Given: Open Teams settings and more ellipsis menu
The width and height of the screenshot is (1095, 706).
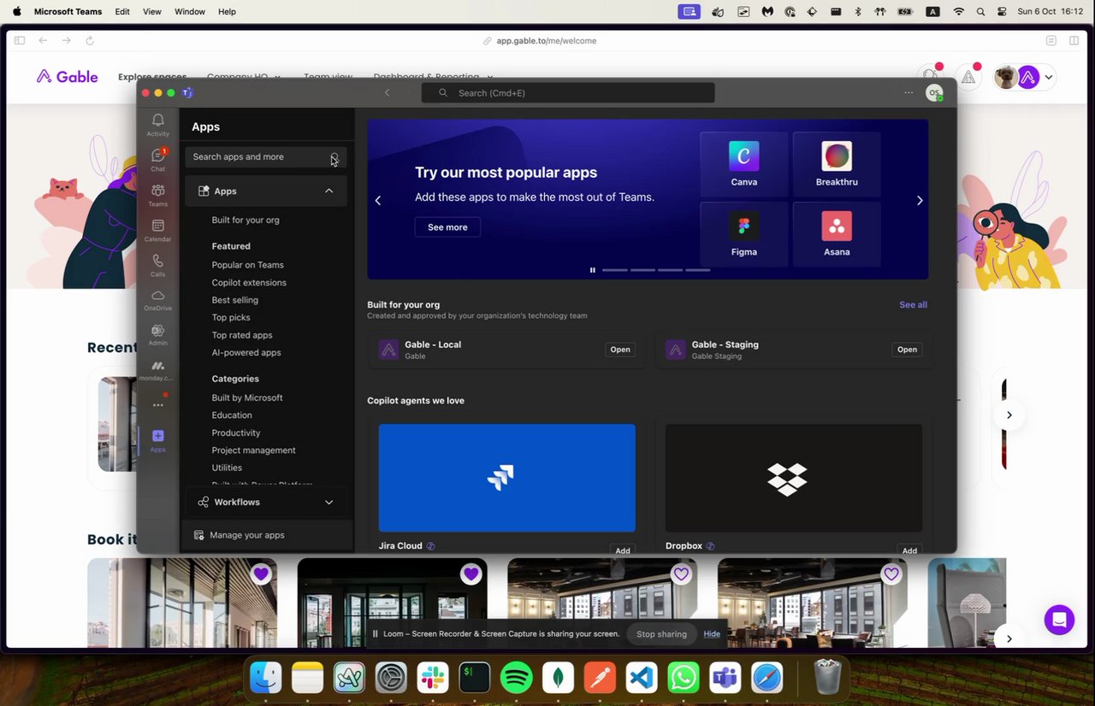Looking at the screenshot, I should pos(909,93).
